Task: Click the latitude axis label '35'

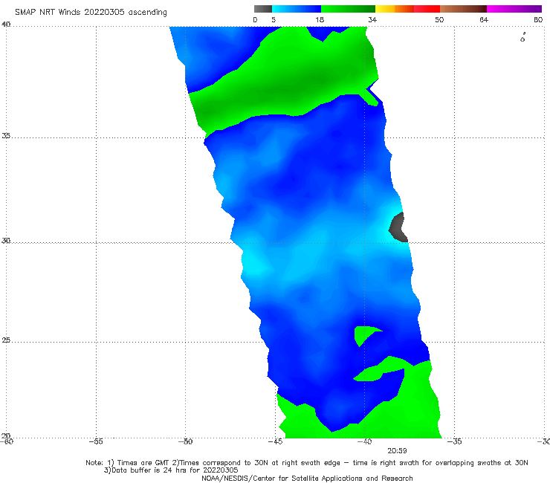Action: [6, 135]
